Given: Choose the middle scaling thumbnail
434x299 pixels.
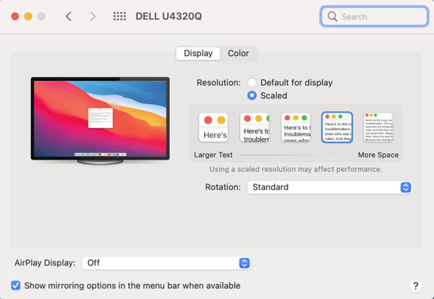Looking at the screenshot, I should (296, 127).
